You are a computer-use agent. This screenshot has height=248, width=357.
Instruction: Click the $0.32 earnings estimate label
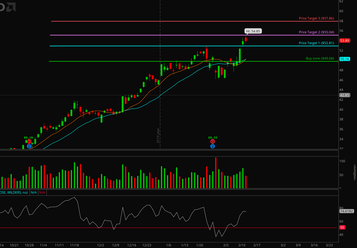point(212,138)
